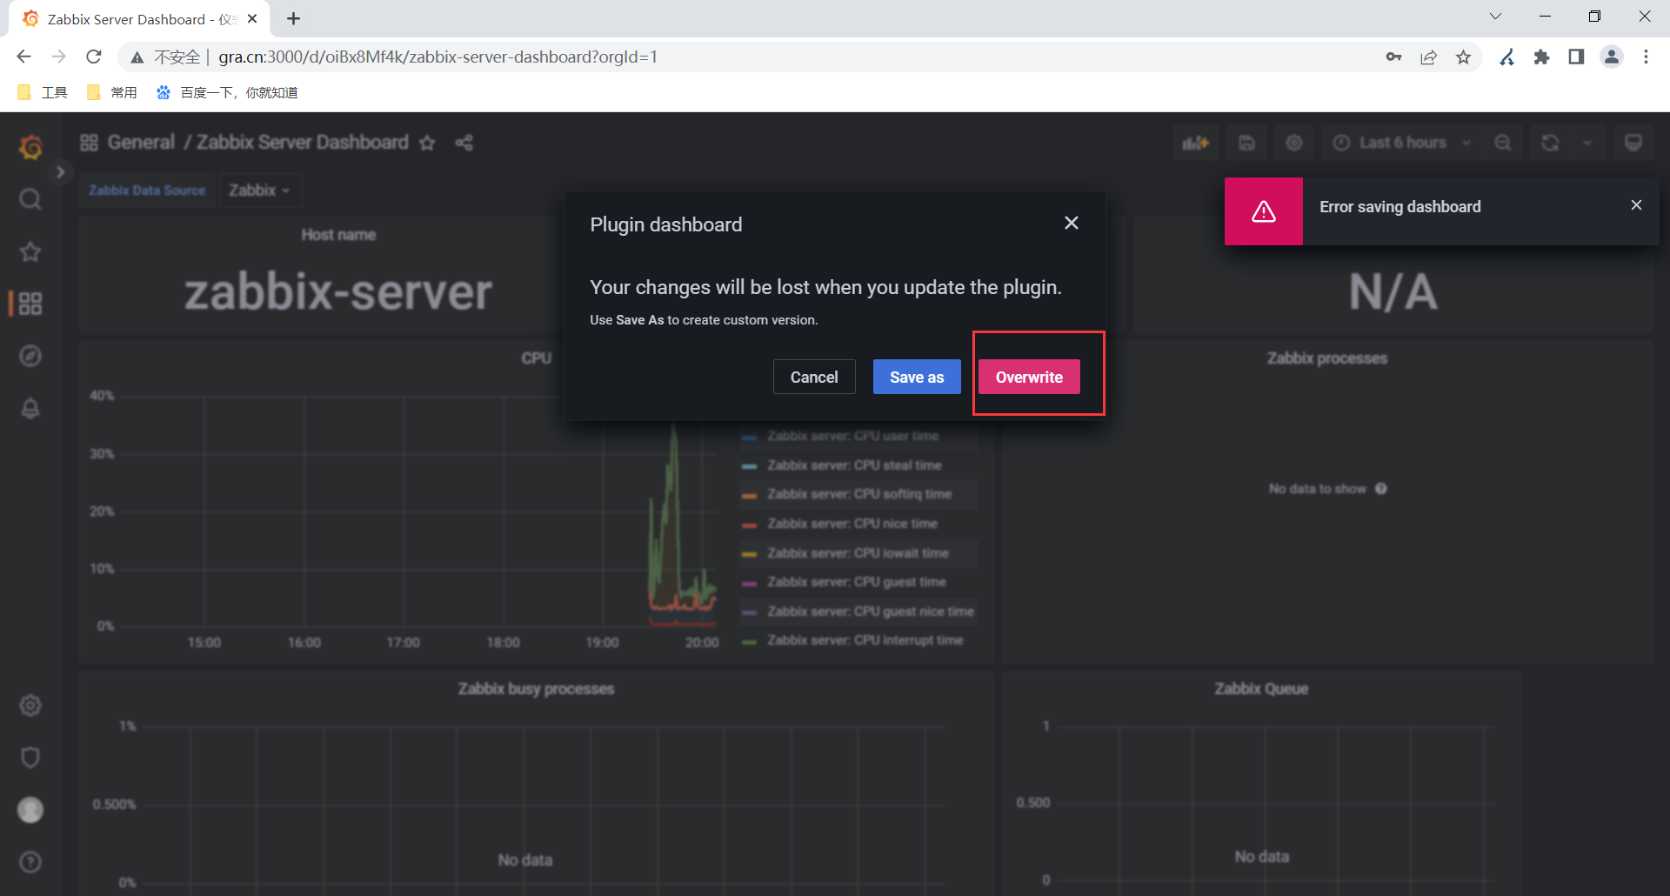Click the General folder breadcrumb link
Image resolution: width=1670 pixels, height=896 pixels.
pos(141,143)
